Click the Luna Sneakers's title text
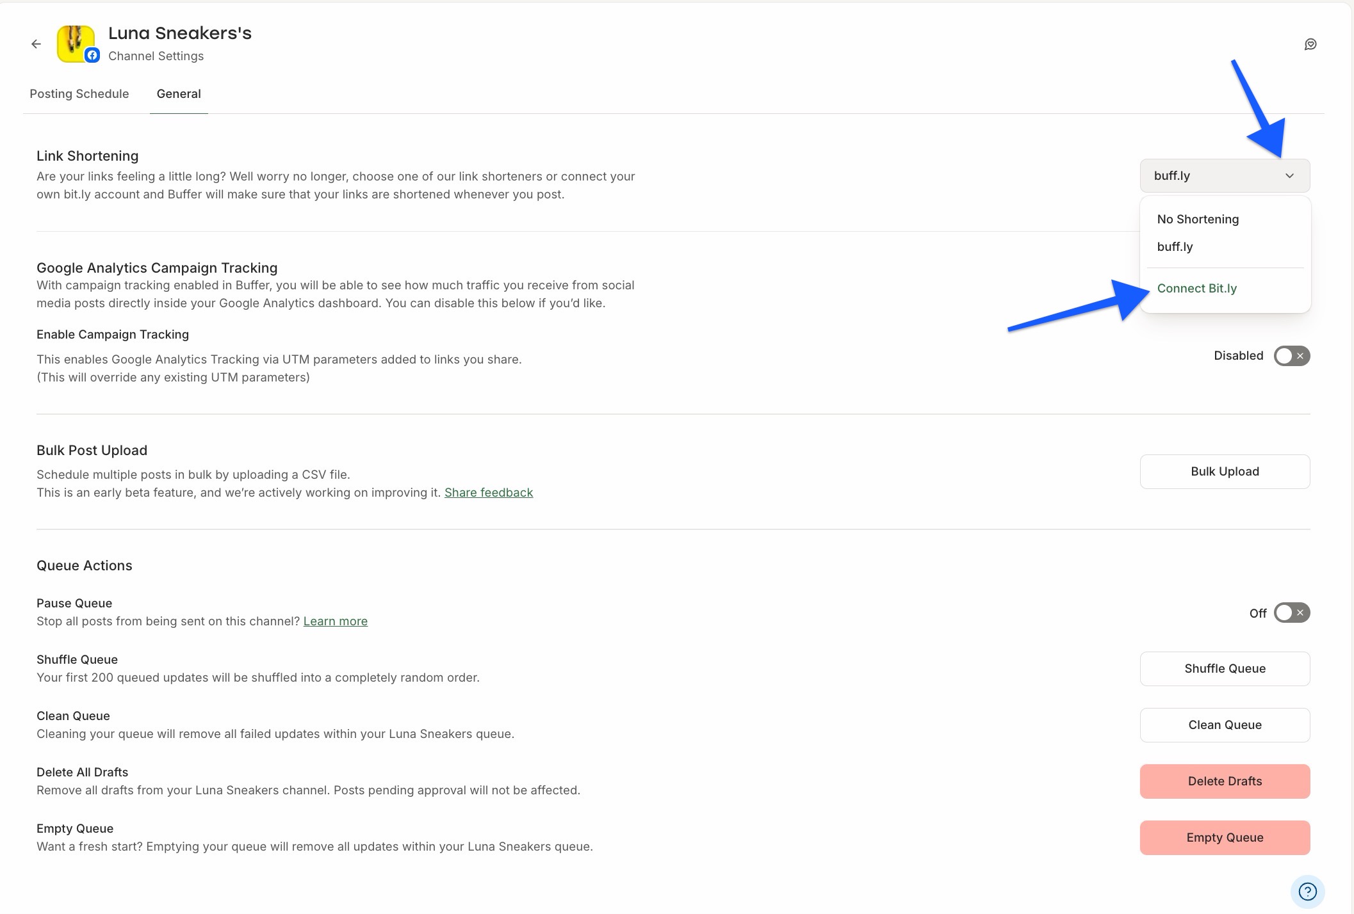 [x=180, y=33]
